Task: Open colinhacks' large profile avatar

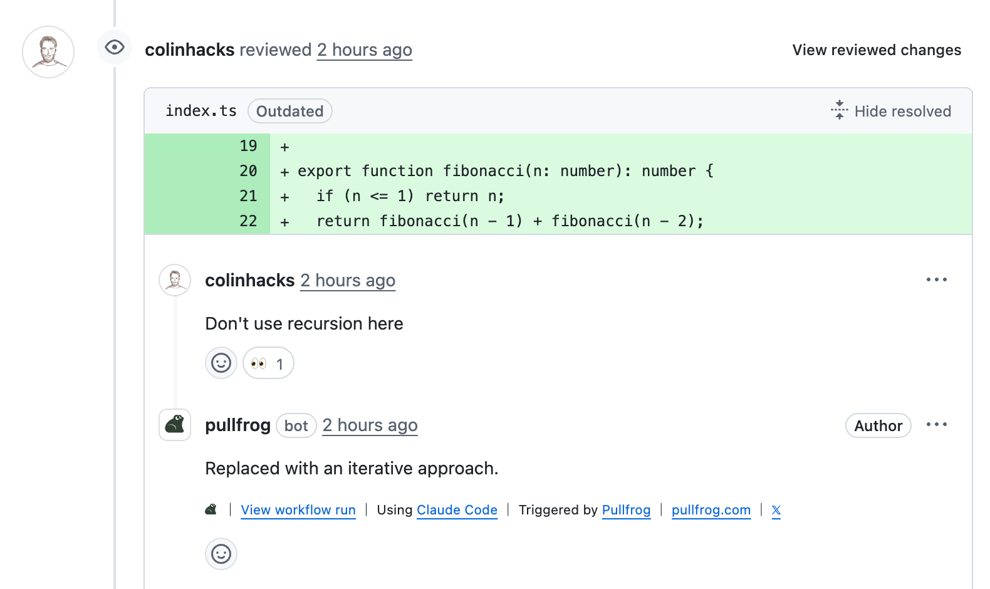Action: 48,52
